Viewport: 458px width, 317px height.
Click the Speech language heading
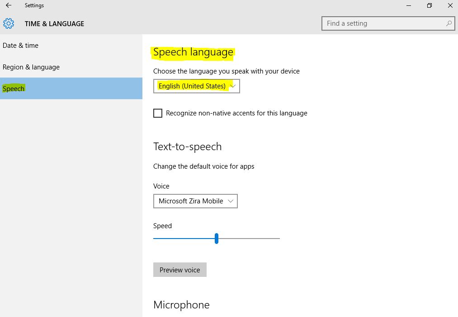193,52
